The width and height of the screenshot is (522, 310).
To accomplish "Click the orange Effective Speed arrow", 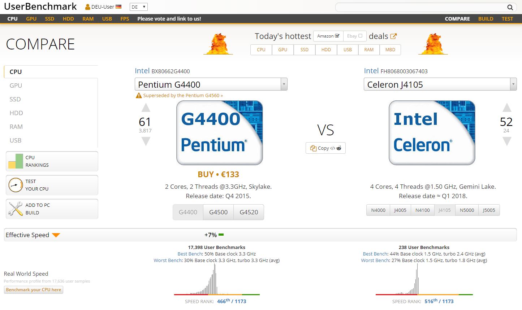I will [x=56, y=235].
